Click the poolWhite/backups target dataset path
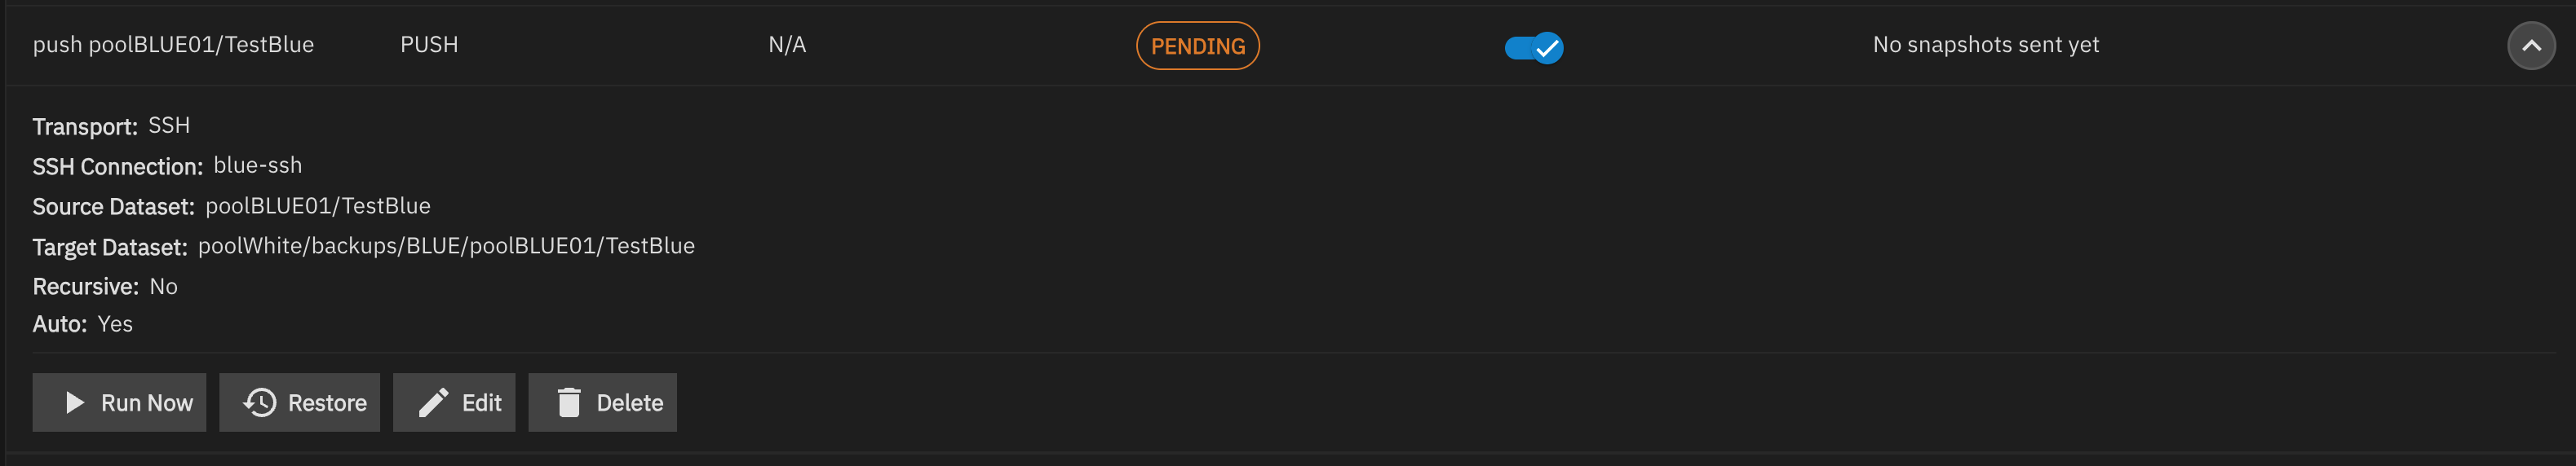This screenshot has height=466, width=2576. click(446, 245)
